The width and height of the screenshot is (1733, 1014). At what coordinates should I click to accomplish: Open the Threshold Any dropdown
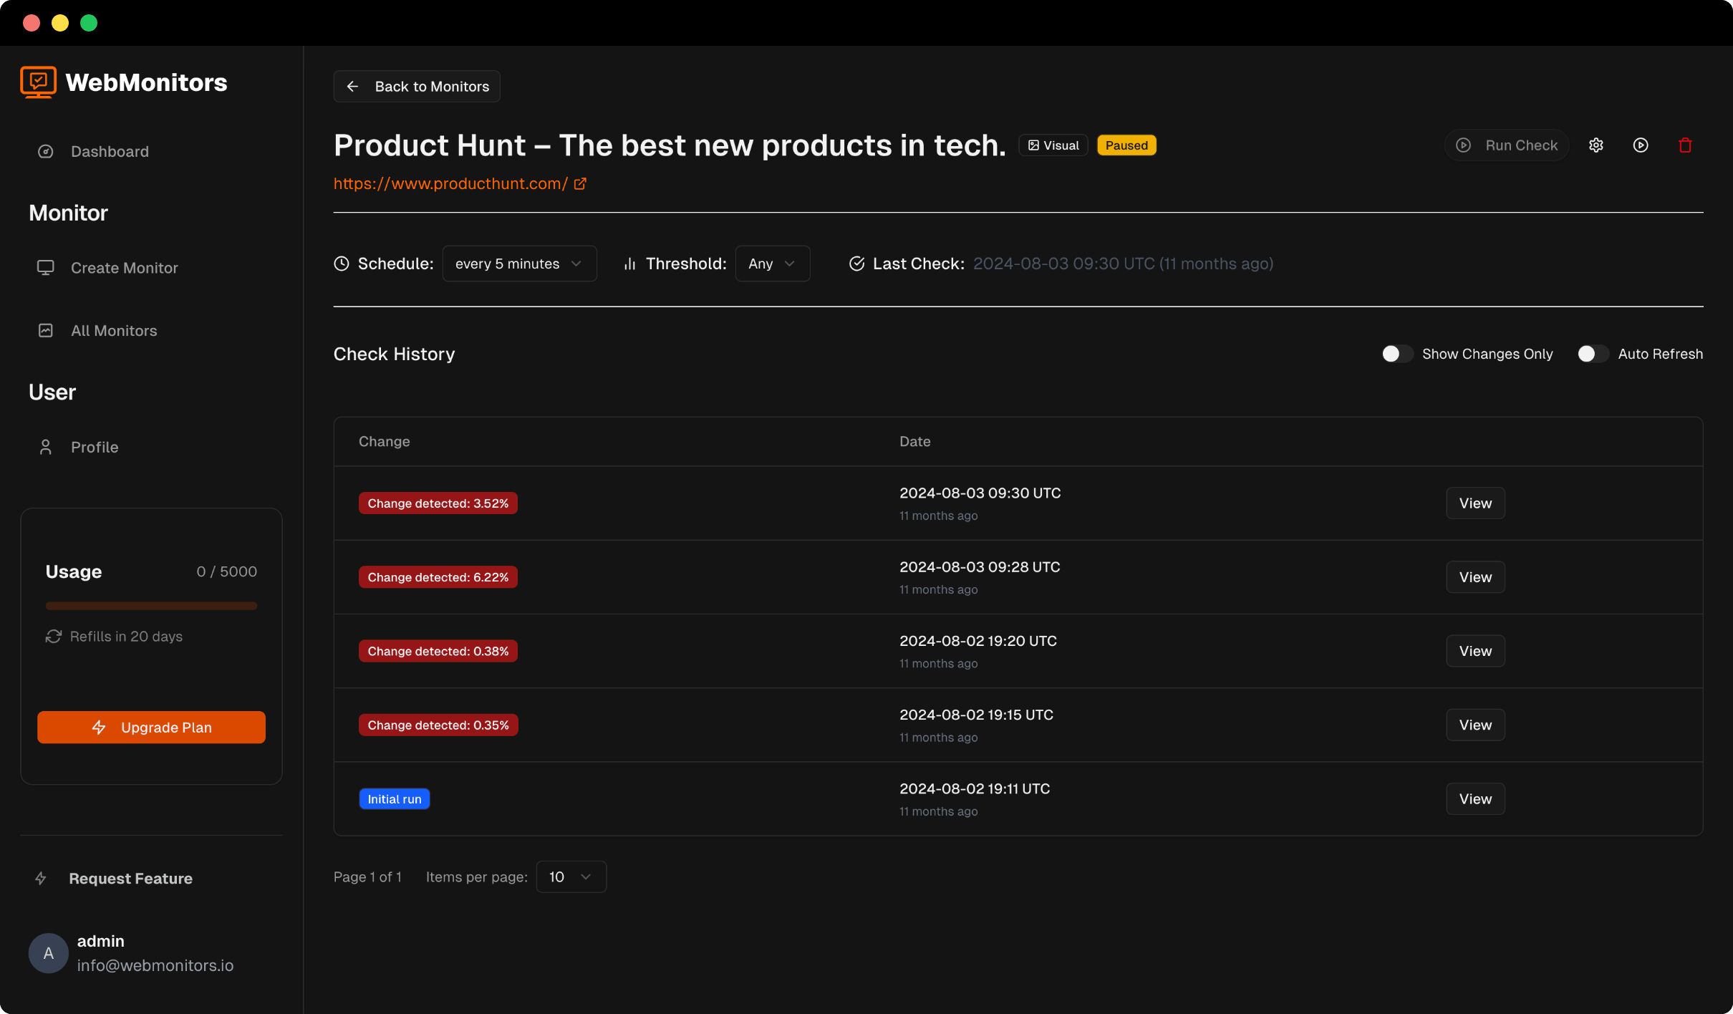coord(772,264)
